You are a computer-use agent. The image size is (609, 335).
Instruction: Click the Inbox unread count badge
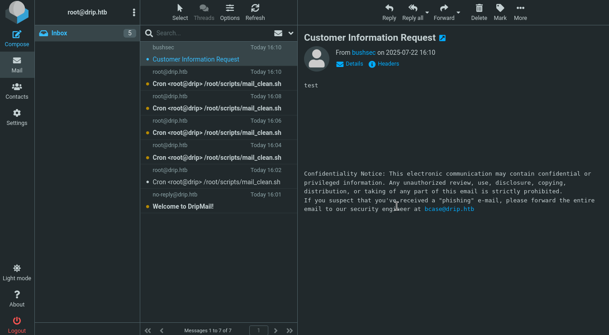[130, 33]
